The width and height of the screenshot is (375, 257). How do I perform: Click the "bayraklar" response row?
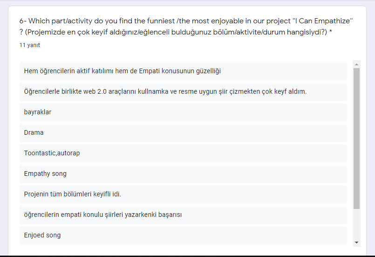click(38, 112)
